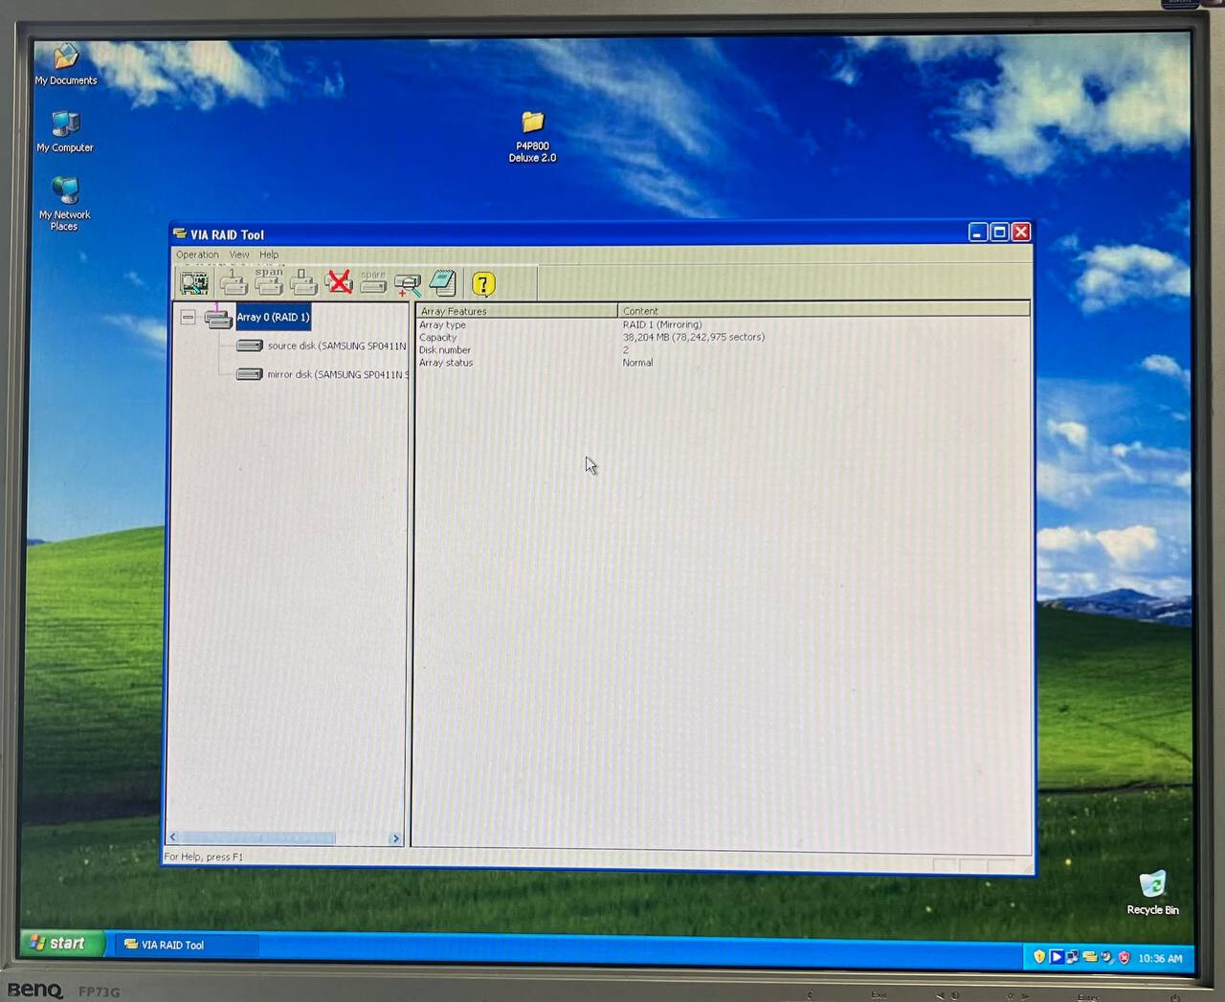Open the Recycle Bin on desktop
The width and height of the screenshot is (1225, 1002).
coord(1152,893)
